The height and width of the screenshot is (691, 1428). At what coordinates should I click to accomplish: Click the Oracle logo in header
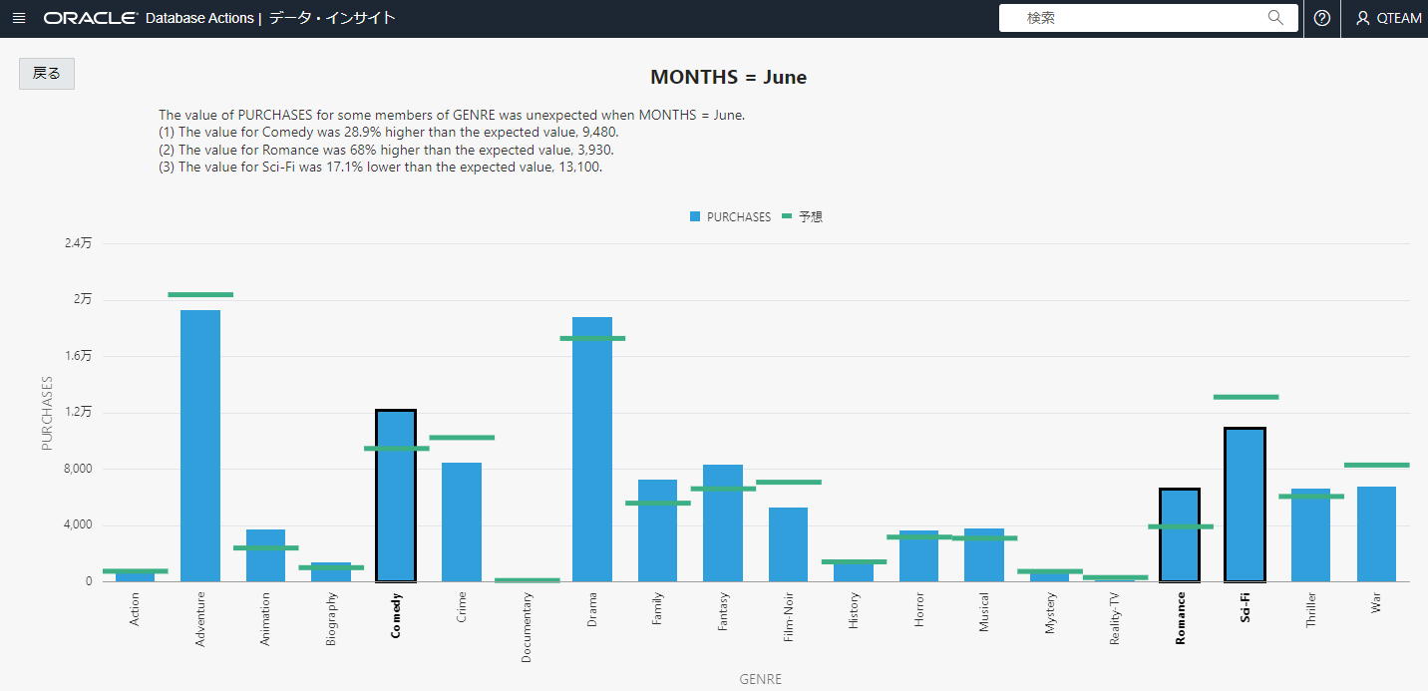[x=90, y=18]
